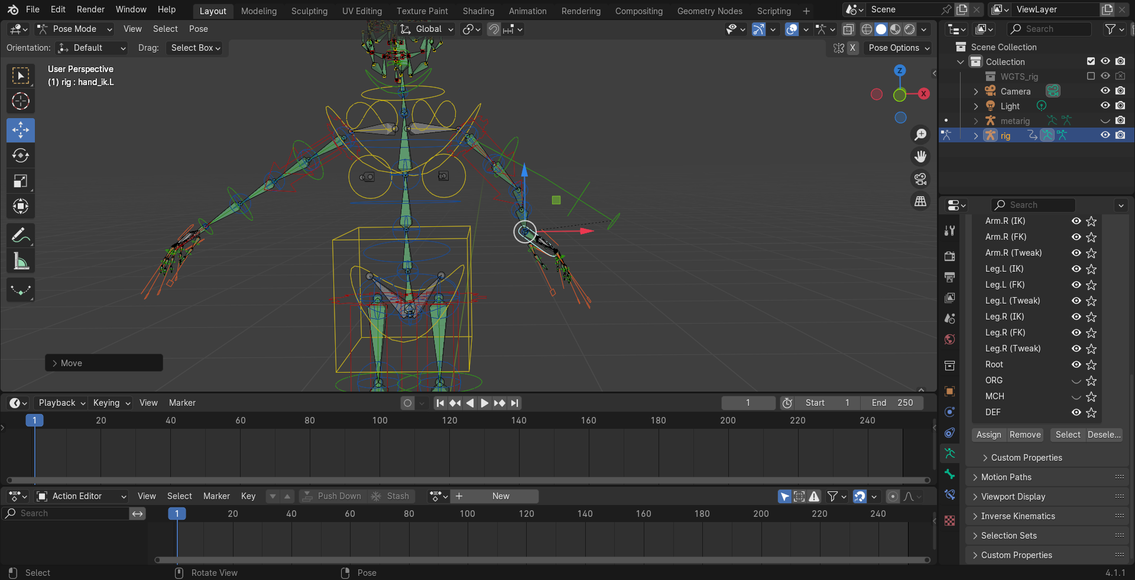Open the Pose menu in viewport header

(x=198, y=29)
